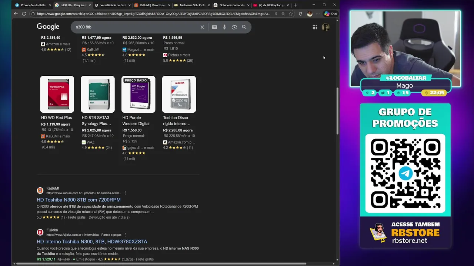
Task: Open the on-screen keyboard icon in search bar
Action: pos(214,27)
